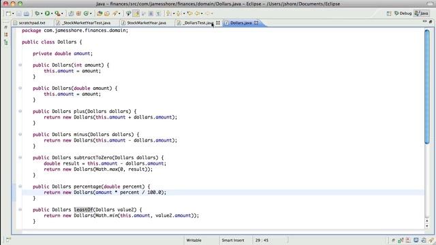The height and width of the screenshot is (245, 436).
Task: Collapse the leastOf method fold
Action: pos(20,210)
